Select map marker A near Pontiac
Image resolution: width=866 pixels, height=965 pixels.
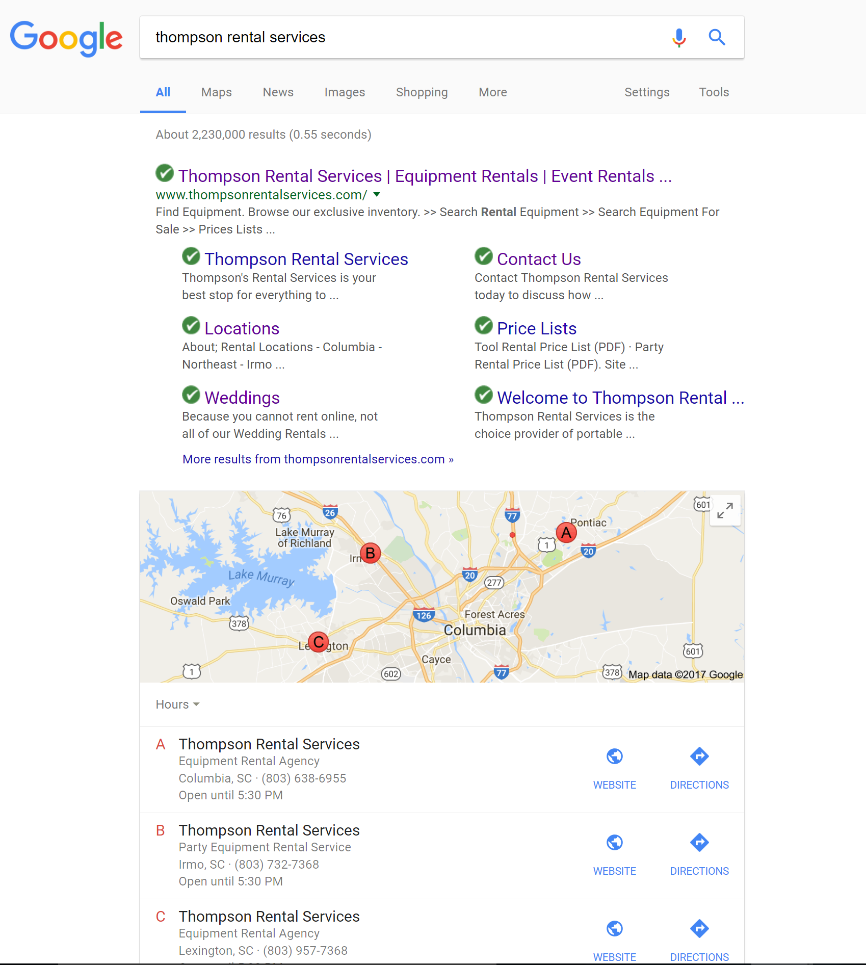(x=566, y=533)
